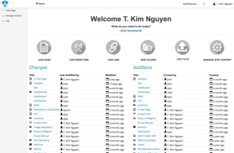Click the image icon beside Llama
Screen dimensions: 234x153
pos(134,145)
